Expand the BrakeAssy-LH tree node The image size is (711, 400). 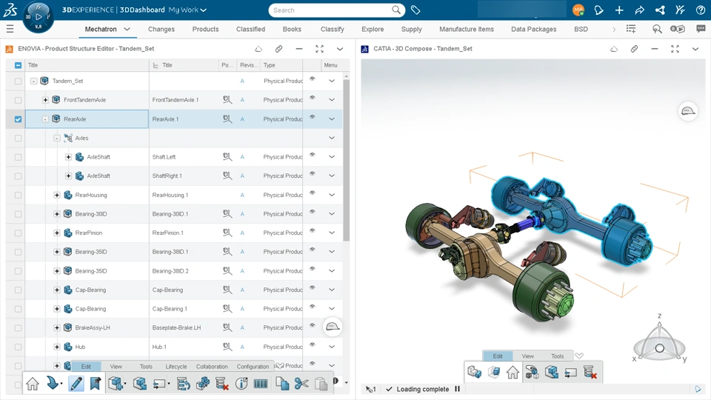point(57,327)
